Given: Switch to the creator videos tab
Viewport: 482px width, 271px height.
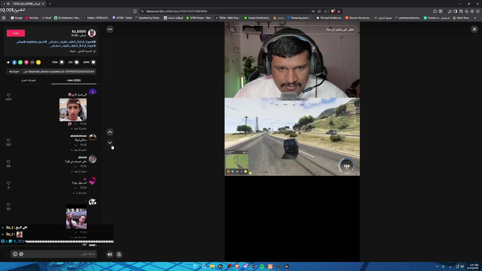Looking at the screenshot, I should click(29, 80).
